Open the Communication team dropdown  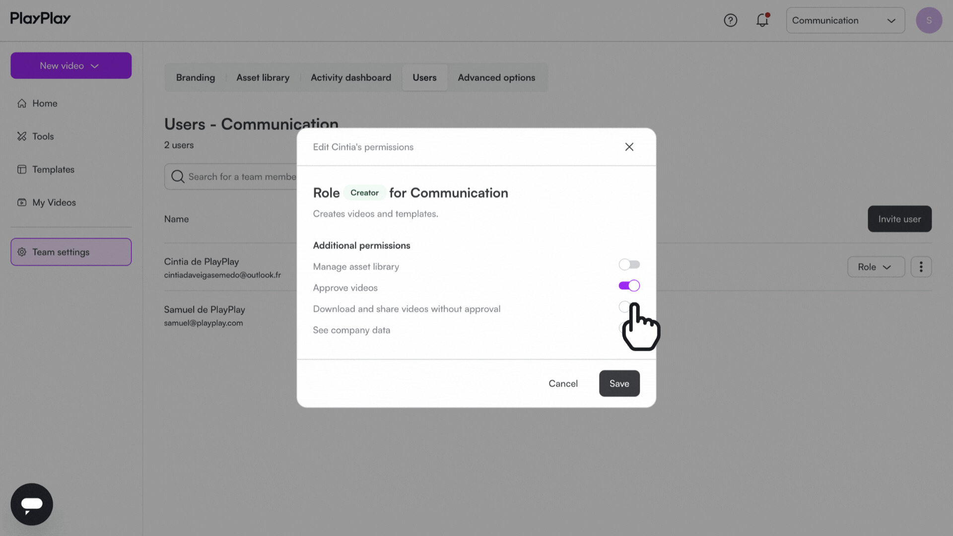click(x=845, y=20)
